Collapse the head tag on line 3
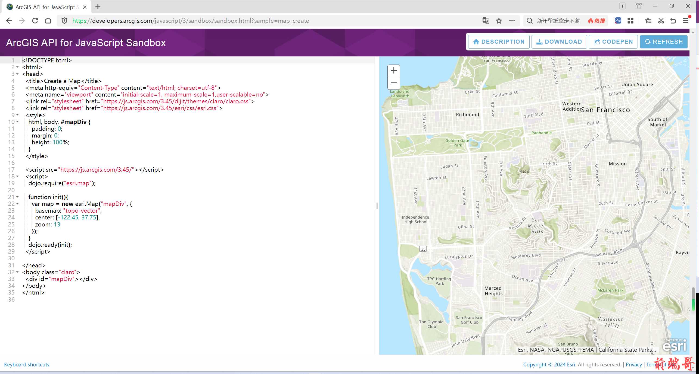 tap(17, 74)
